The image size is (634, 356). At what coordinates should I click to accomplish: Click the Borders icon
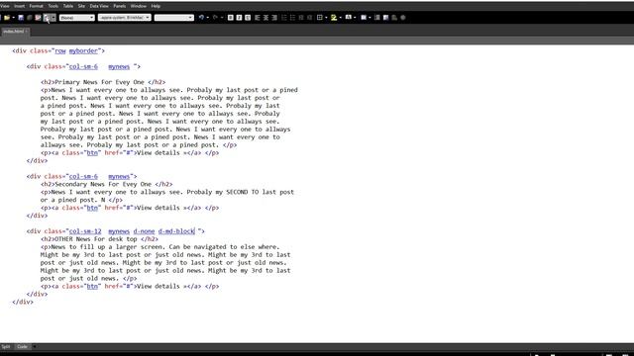tap(320, 18)
